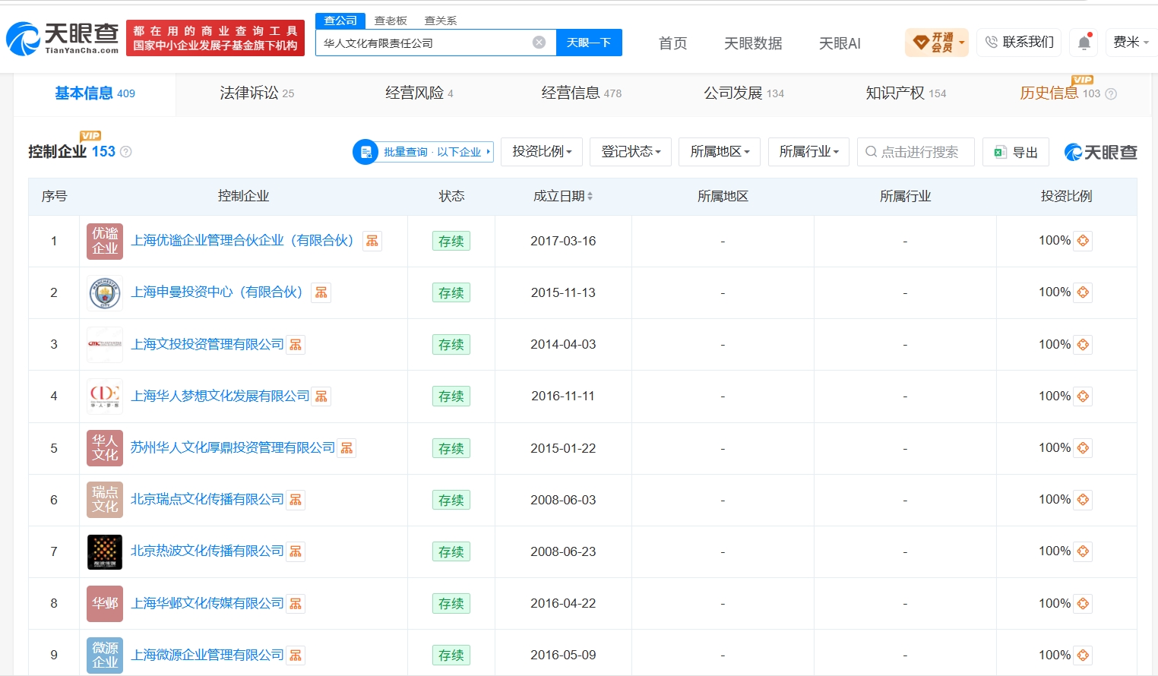Click investment path icon in row 5

click(x=1083, y=448)
